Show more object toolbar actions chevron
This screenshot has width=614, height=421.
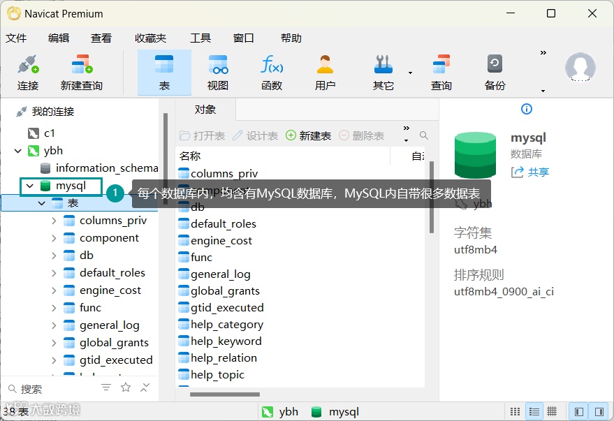(x=407, y=128)
